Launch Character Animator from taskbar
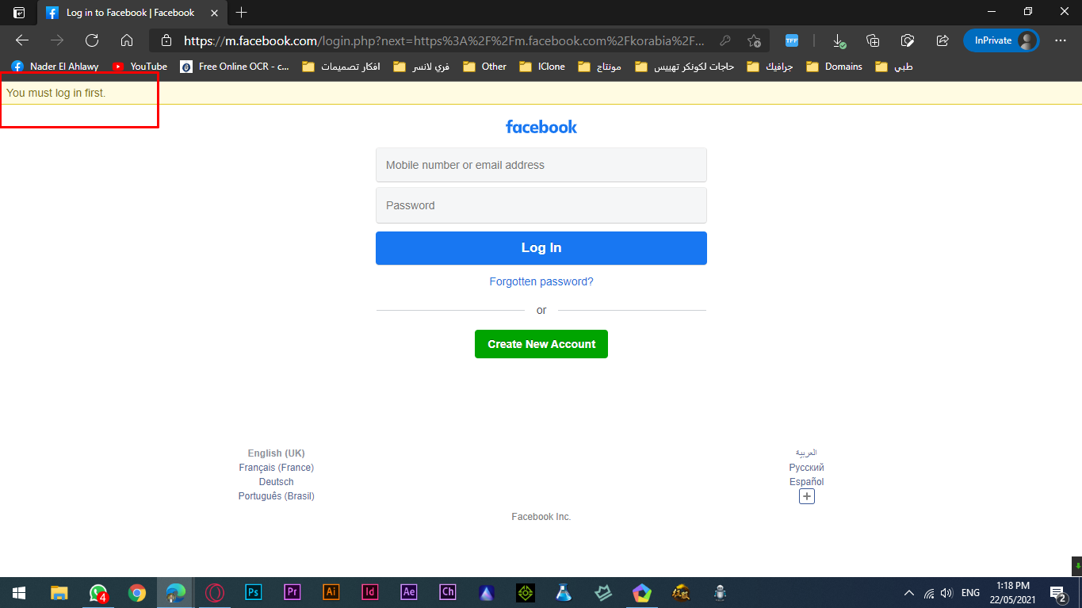The width and height of the screenshot is (1082, 608). (448, 592)
